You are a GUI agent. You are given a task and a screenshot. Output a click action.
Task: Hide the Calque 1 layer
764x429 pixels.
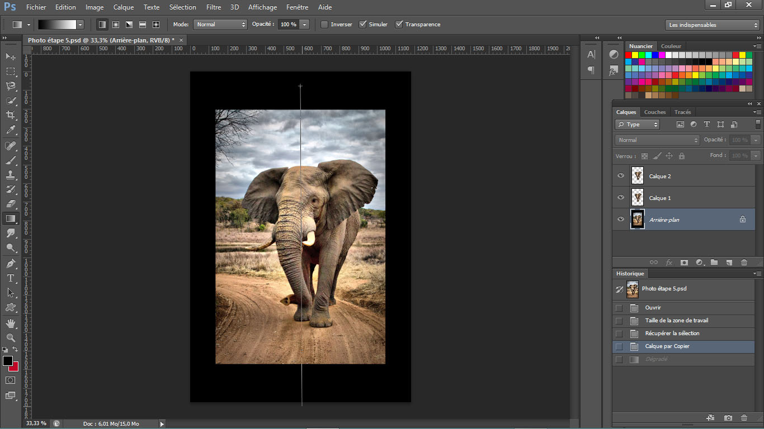click(620, 198)
